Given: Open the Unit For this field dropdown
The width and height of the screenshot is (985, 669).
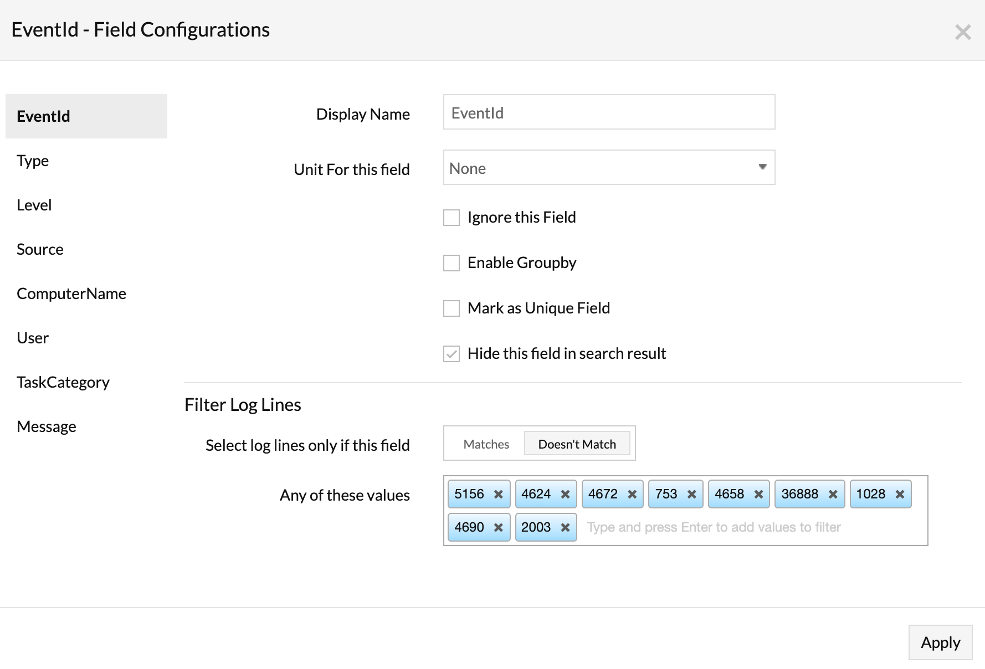Looking at the screenshot, I should point(608,168).
